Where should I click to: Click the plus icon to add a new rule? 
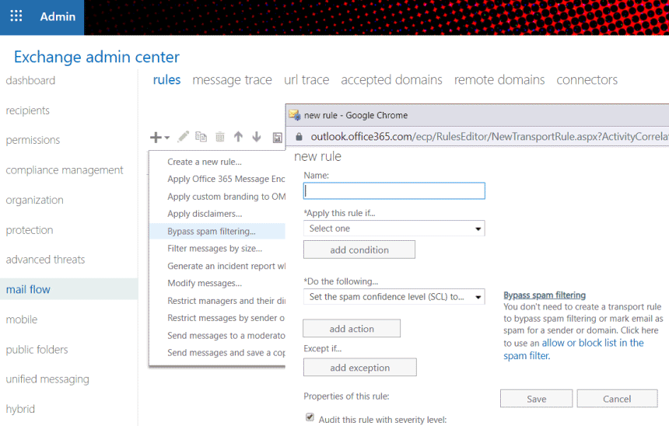pos(156,138)
